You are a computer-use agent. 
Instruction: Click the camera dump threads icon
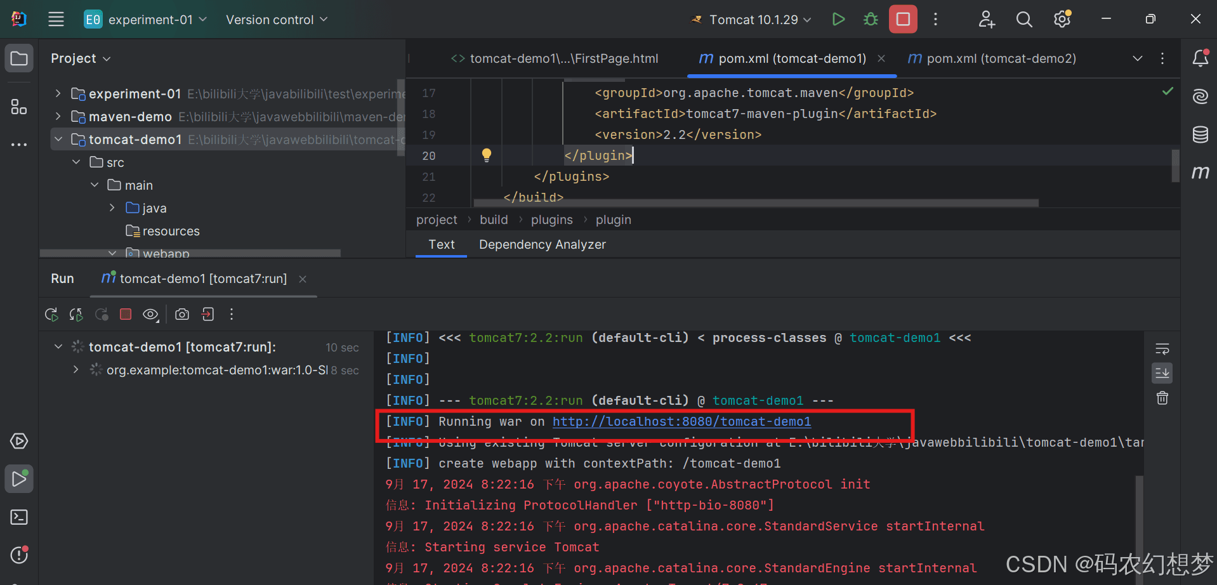[182, 314]
